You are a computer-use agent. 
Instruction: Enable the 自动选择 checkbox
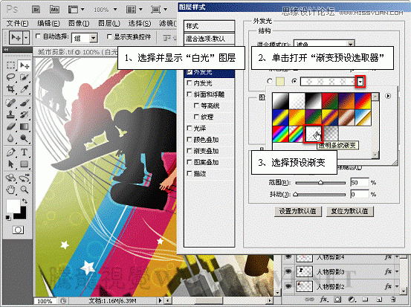(x=38, y=36)
